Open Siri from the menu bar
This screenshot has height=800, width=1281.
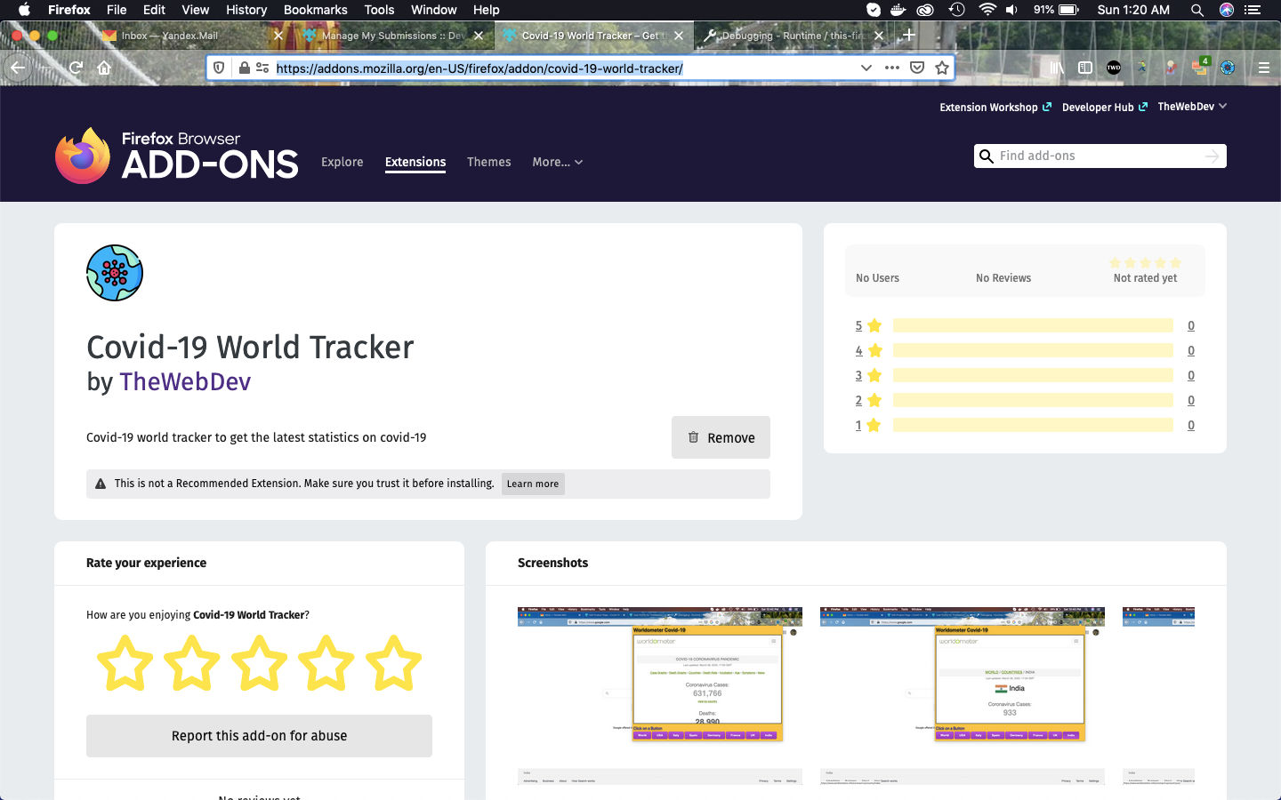1227,10
